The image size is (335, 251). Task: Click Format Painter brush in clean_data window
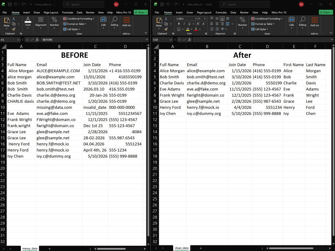[x=166, y=29]
